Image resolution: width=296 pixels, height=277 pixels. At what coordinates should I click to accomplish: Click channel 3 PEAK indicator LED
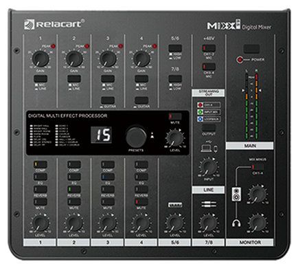[x=121, y=46]
